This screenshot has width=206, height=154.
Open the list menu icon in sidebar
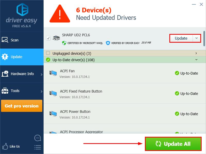click(38, 147)
